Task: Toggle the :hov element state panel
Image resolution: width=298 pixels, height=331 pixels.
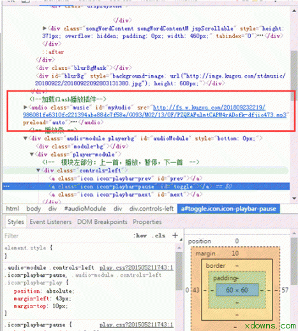Action: pos(140,236)
